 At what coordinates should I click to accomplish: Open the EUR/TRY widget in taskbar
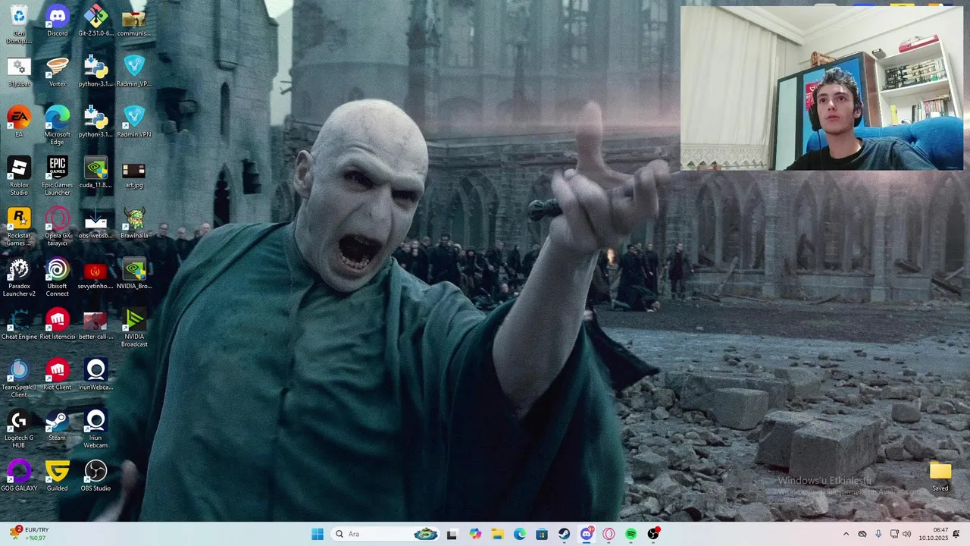pyautogui.click(x=29, y=534)
